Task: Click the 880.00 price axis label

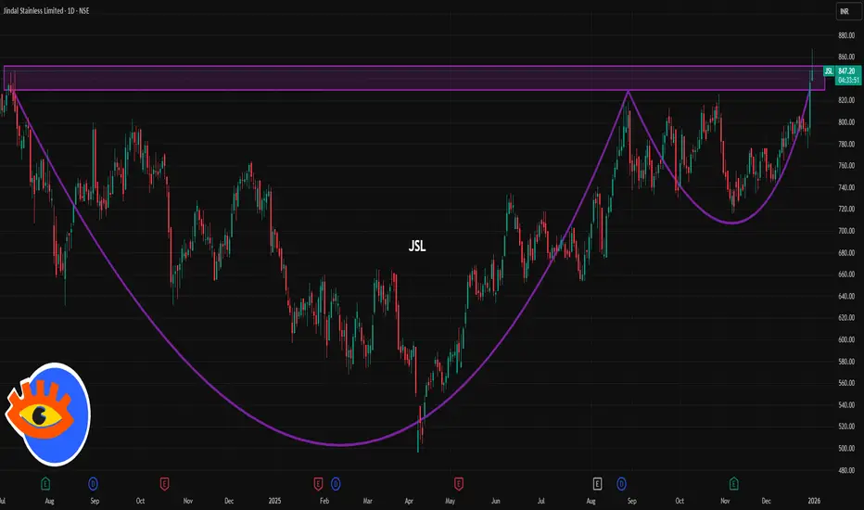Action: pos(846,35)
